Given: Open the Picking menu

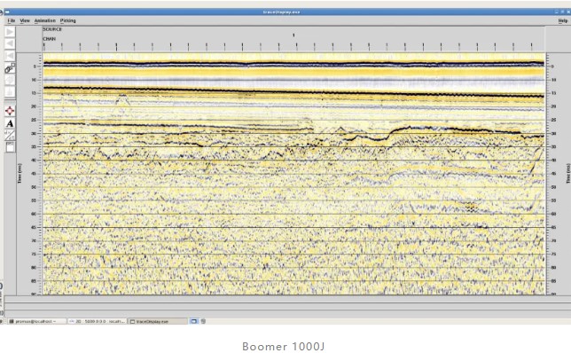Looking at the screenshot, I should click(67, 20).
